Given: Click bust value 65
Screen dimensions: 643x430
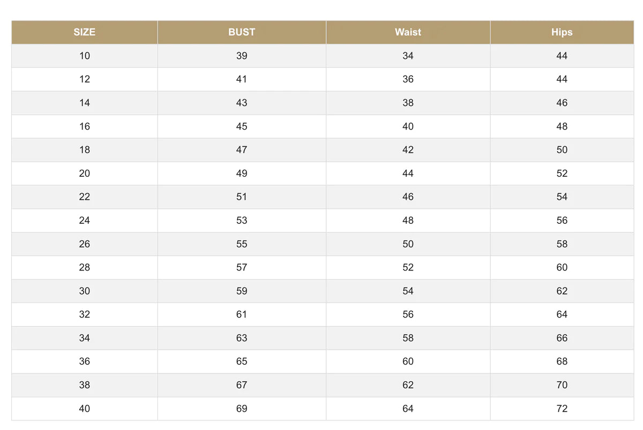Looking at the screenshot, I should click(x=242, y=361).
